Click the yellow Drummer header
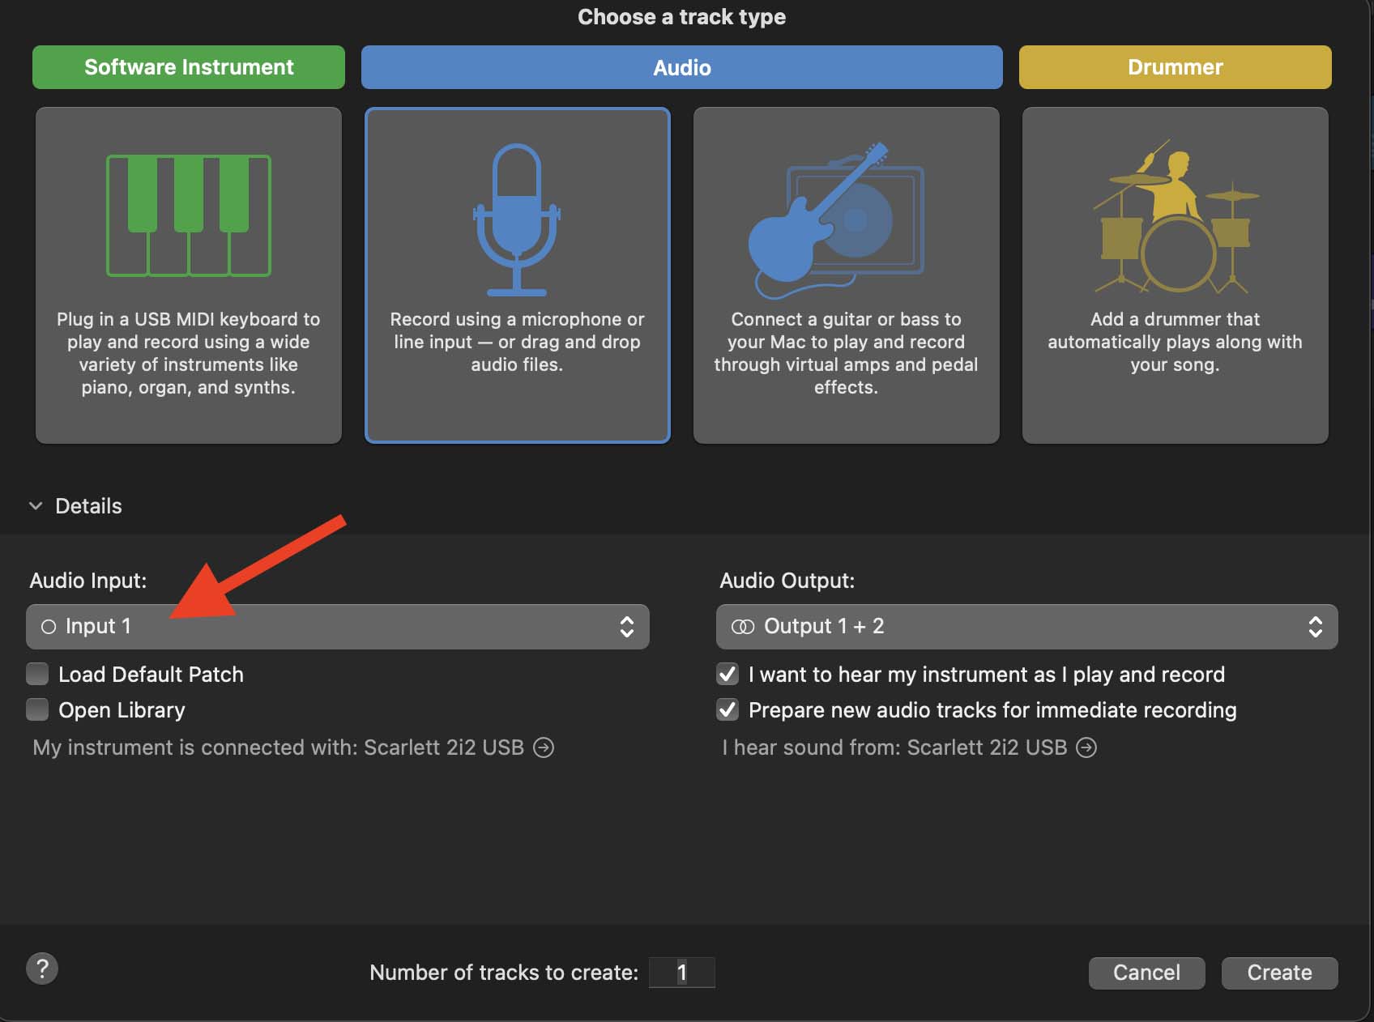 pyautogui.click(x=1176, y=67)
